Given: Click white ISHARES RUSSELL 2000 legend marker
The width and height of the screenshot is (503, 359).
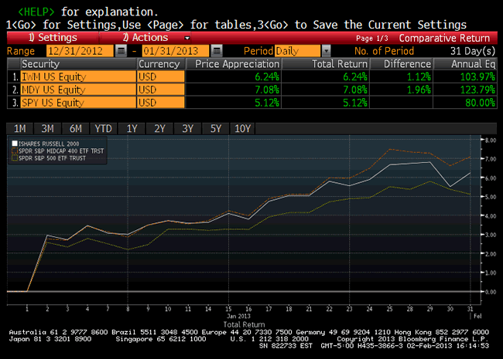Looking at the screenshot, I should click(15, 143).
